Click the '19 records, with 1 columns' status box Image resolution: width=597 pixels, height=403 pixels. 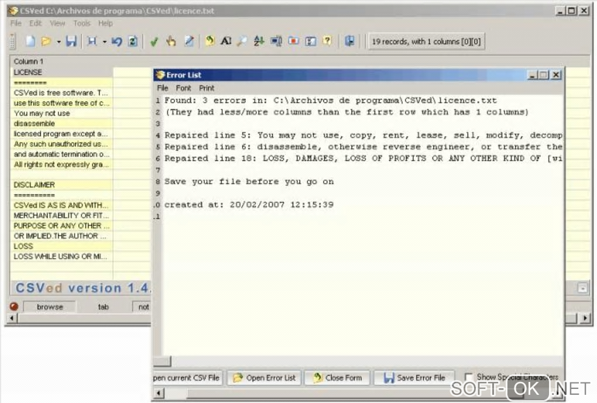point(426,42)
